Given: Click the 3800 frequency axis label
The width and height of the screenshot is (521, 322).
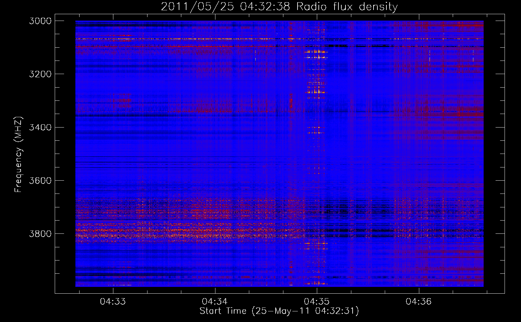Looking at the screenshot, I should (40, 233).
